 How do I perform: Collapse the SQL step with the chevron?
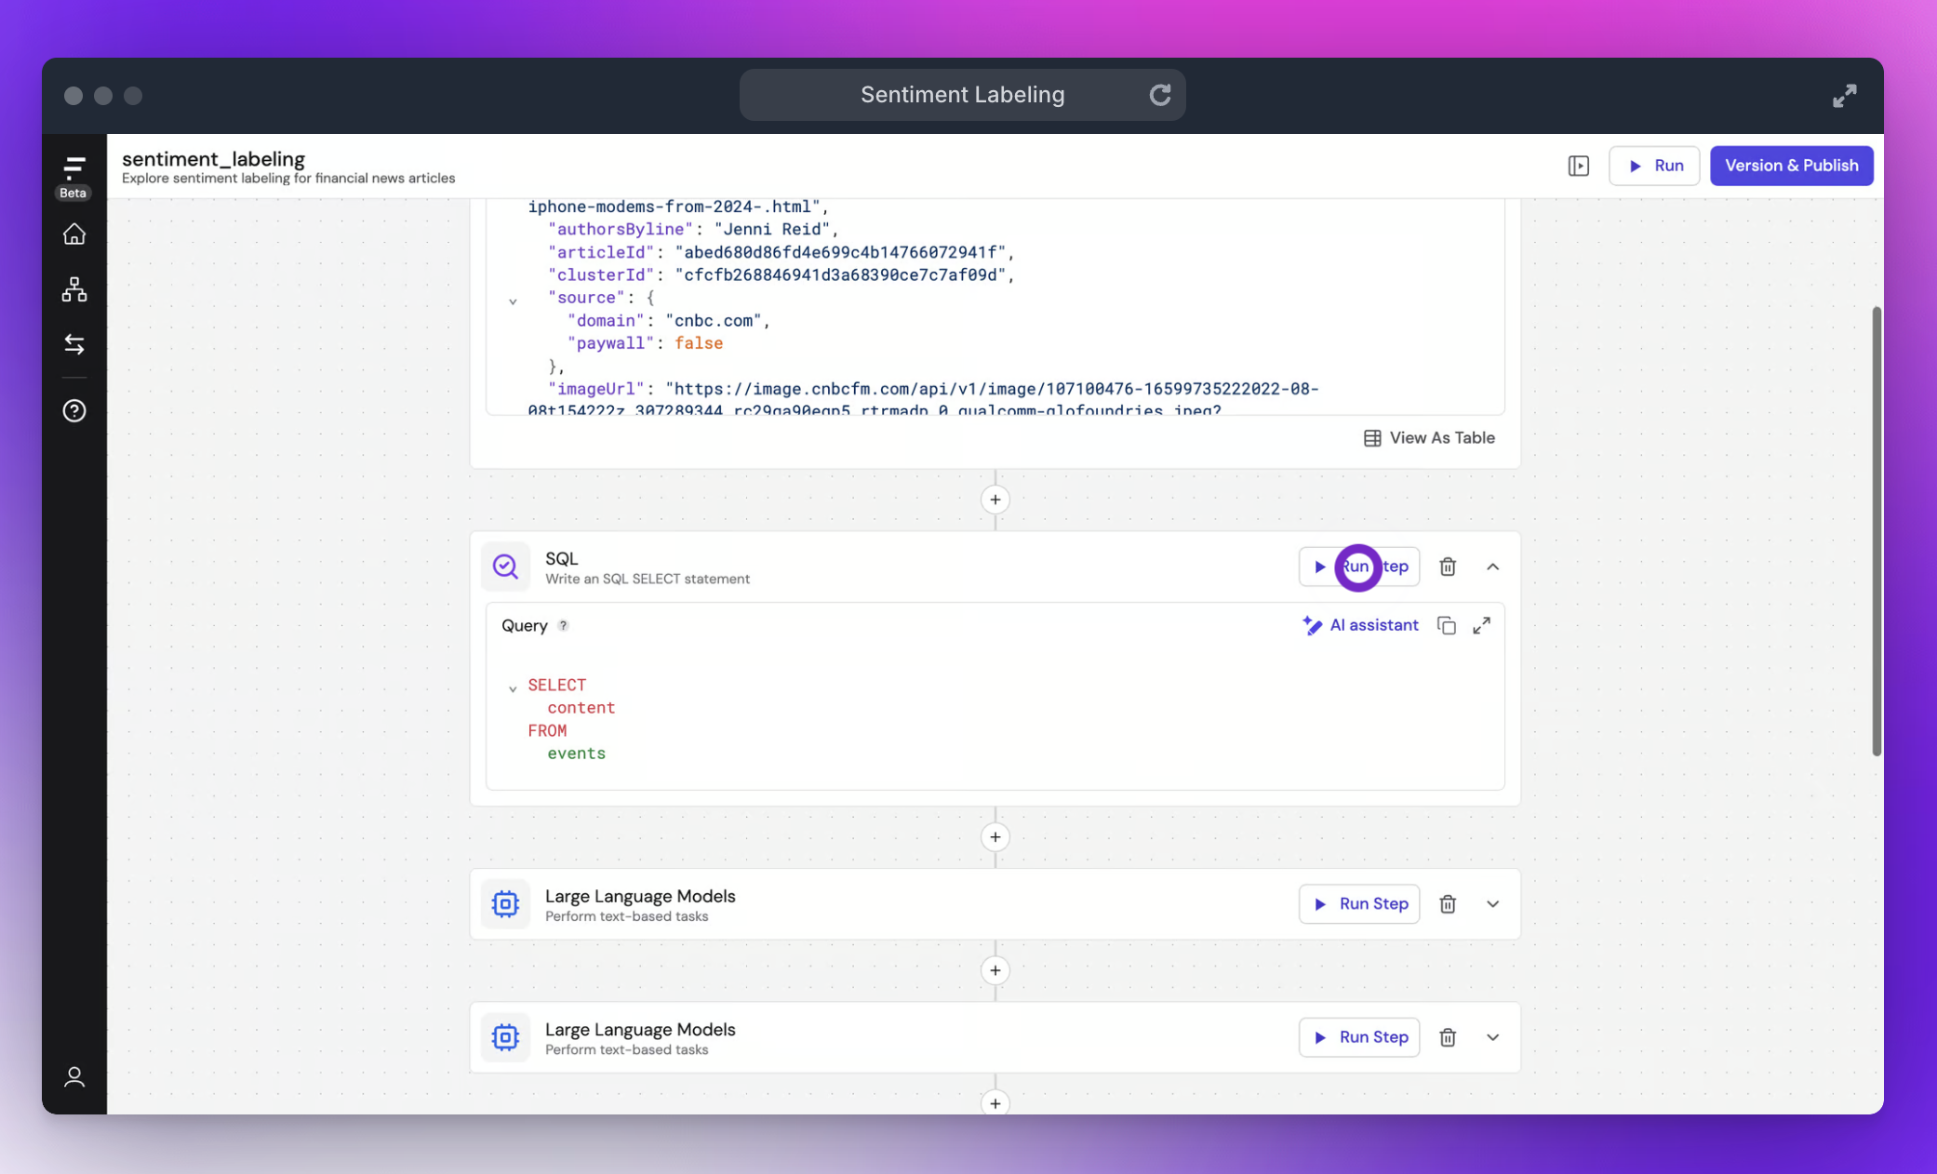tap(1492, 567)
